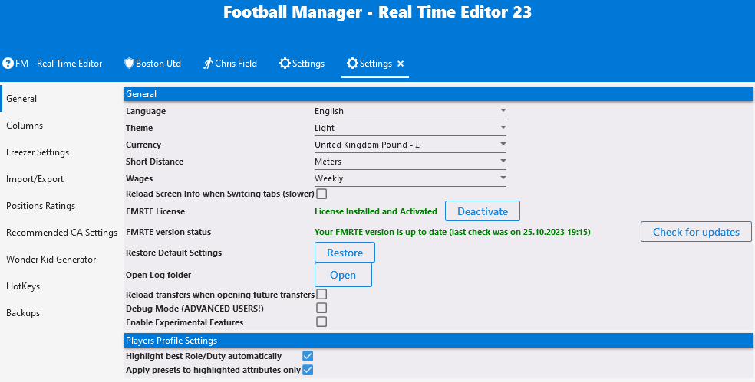Click the Players Profile Settings header bar
This screenshot has height=382, width=755.
coord(439,341)
